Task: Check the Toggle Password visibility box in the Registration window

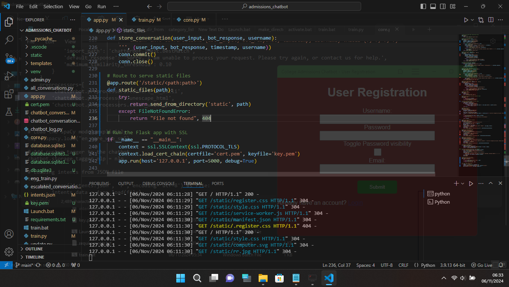Action: (x=377, y=152)
